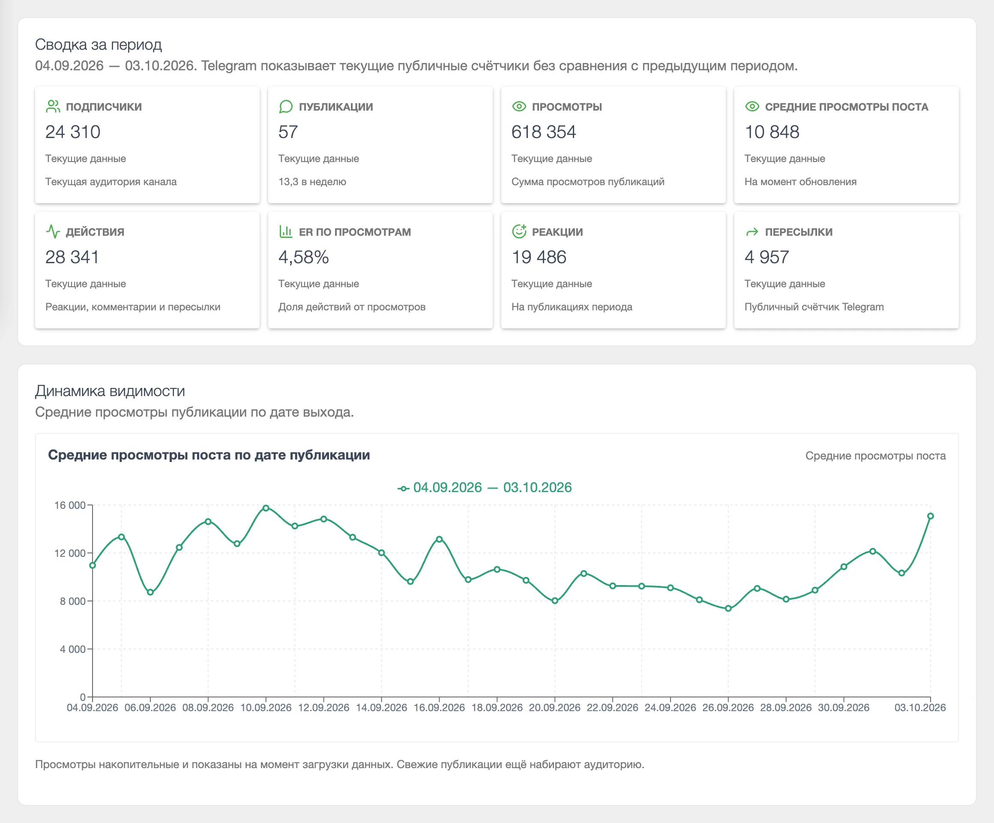Image resolution: width=994 pixels, height=823 pixels.
Task: Click the eye icon beside Просмотры
Action: tap(519, 107)
